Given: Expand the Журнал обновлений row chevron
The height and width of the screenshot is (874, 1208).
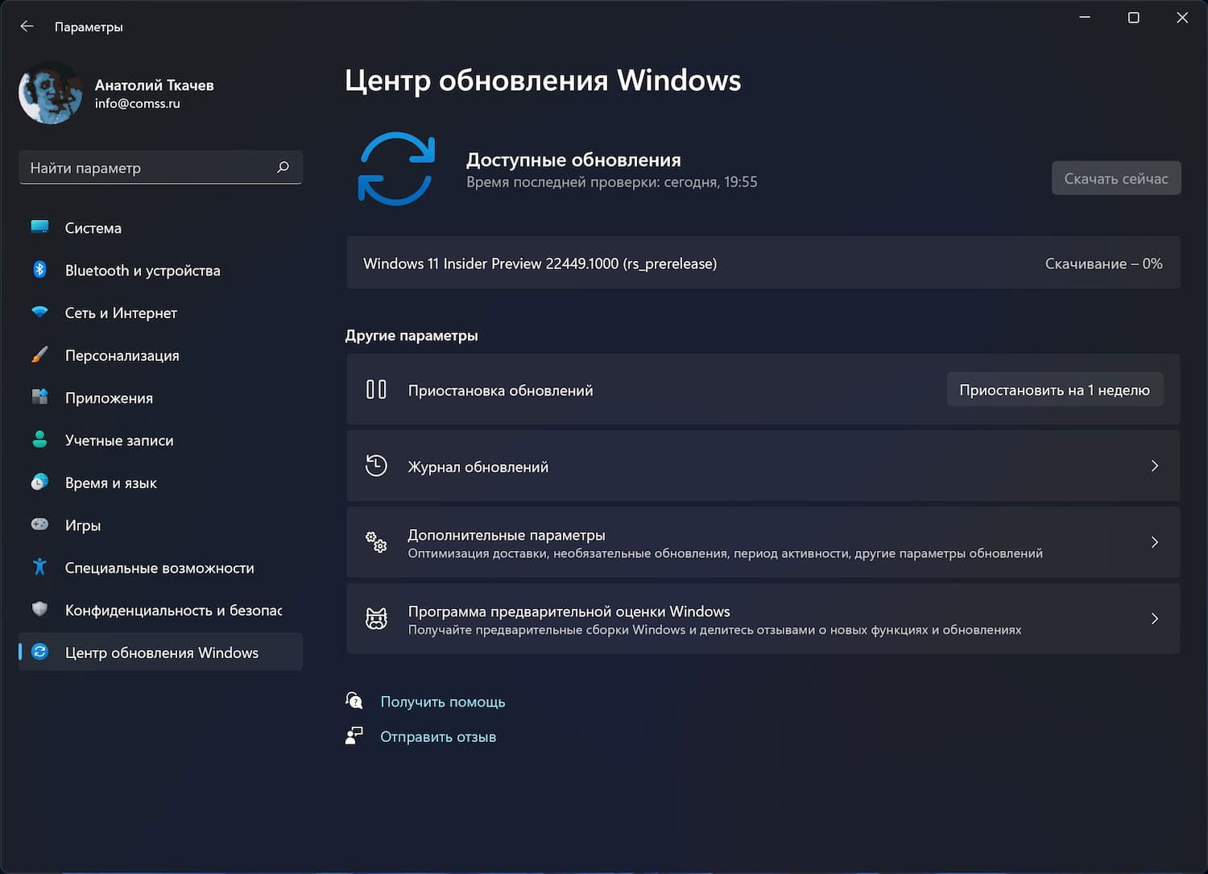Looking at the screenshot, I should 1155,466.
